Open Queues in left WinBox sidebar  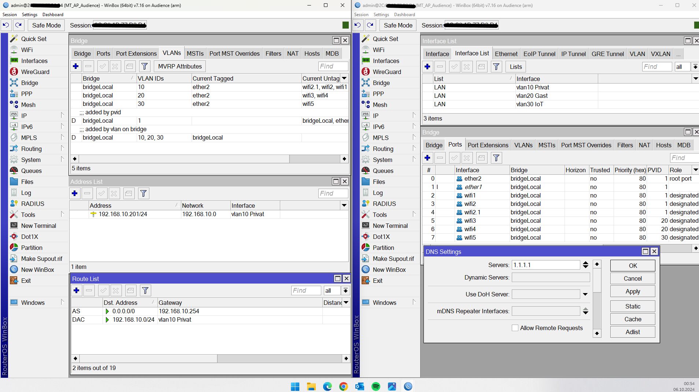coord(31,171)
